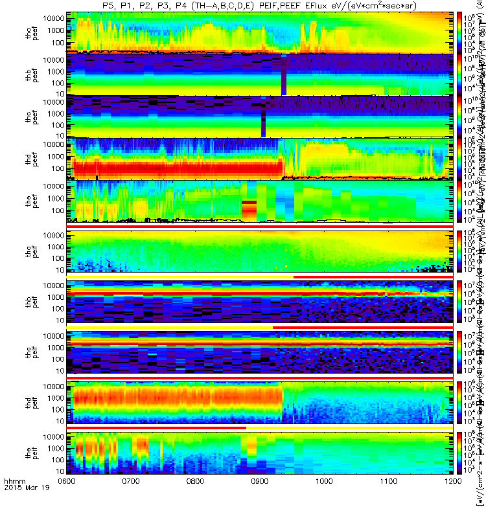Click the '2015 Mar 19' date label
Viewport: 486px width, 518px height.
click(x=27, y=488)
